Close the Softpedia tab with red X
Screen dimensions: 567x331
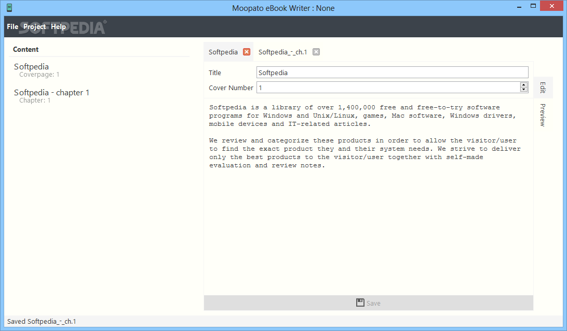point(247,52)
